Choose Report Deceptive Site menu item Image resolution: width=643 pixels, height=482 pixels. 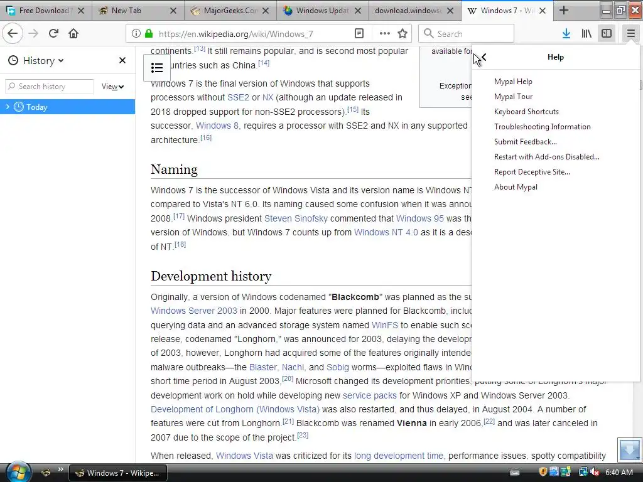pyautogui.click(x=532, y=172)
